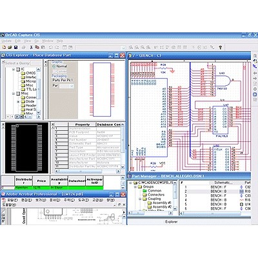Click the Datasheet column header

77,181
